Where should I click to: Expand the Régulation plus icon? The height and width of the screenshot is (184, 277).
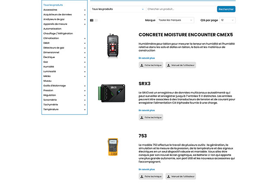[x=85, y=96]
